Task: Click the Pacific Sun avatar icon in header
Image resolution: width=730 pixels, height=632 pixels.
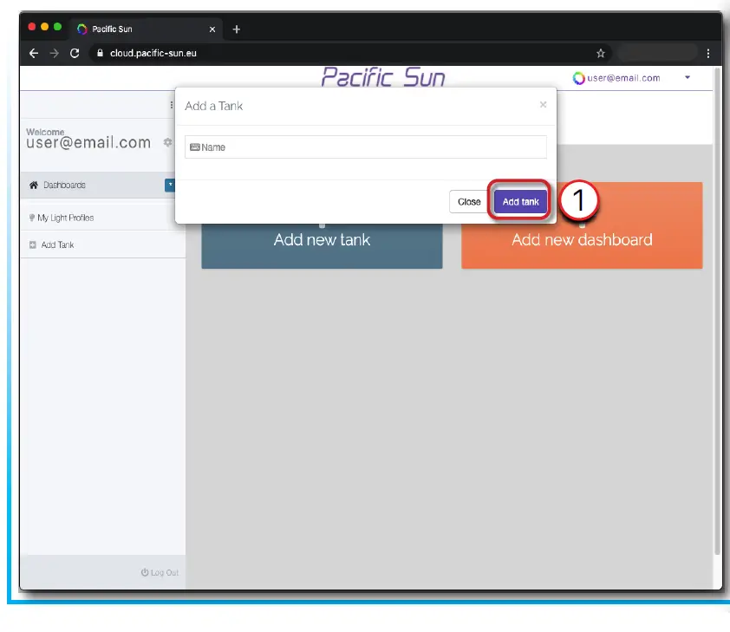Action: tap(578, 78)
